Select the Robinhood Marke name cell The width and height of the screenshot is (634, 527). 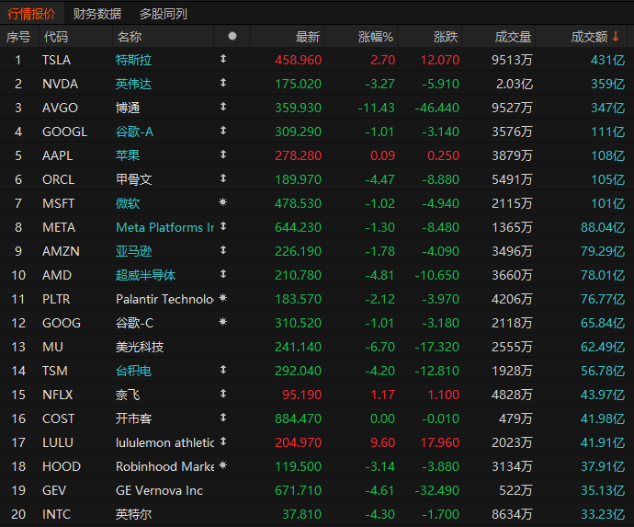165,466
